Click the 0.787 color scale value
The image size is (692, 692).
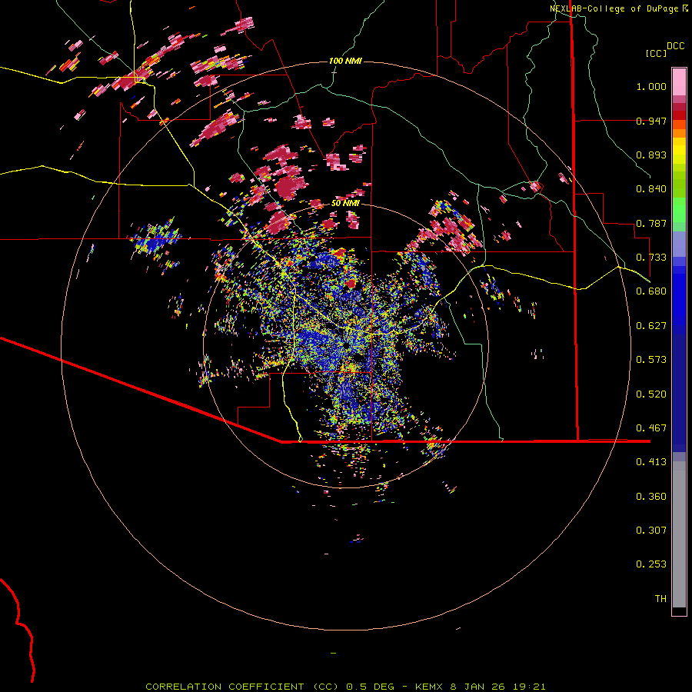point(651,223)
